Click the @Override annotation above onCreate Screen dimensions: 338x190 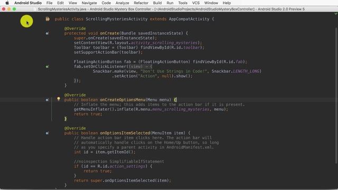pyautogui.click(x=75, y=28)
